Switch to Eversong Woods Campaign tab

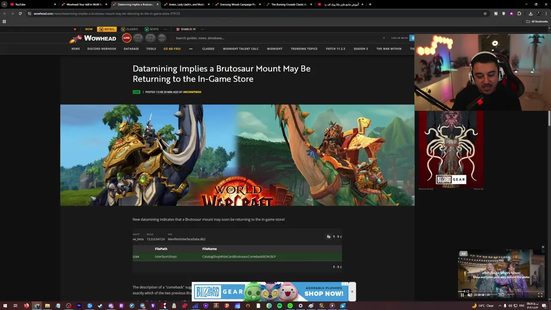tap(237, 4)
